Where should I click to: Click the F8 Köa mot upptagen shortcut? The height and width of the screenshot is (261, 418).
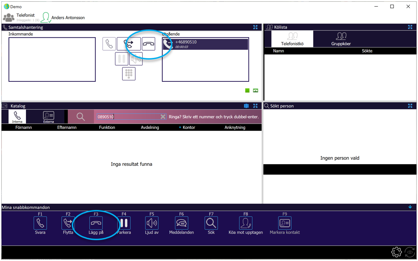[x=246, y=223]
